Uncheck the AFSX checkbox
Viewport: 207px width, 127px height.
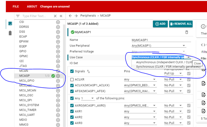pyautogui.click(x=72, y=91)
